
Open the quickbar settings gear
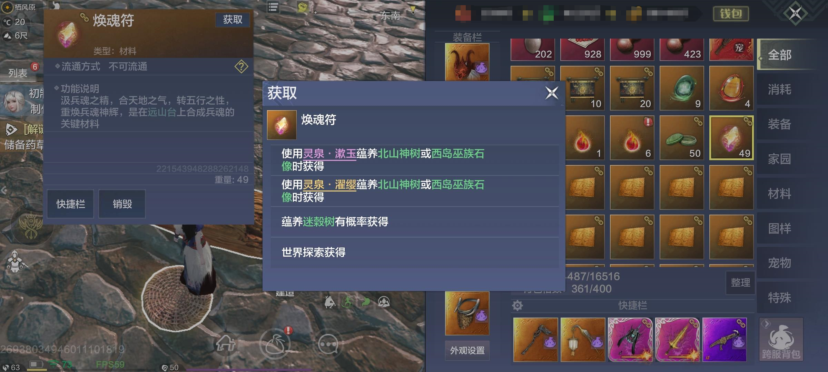[517, 305]
